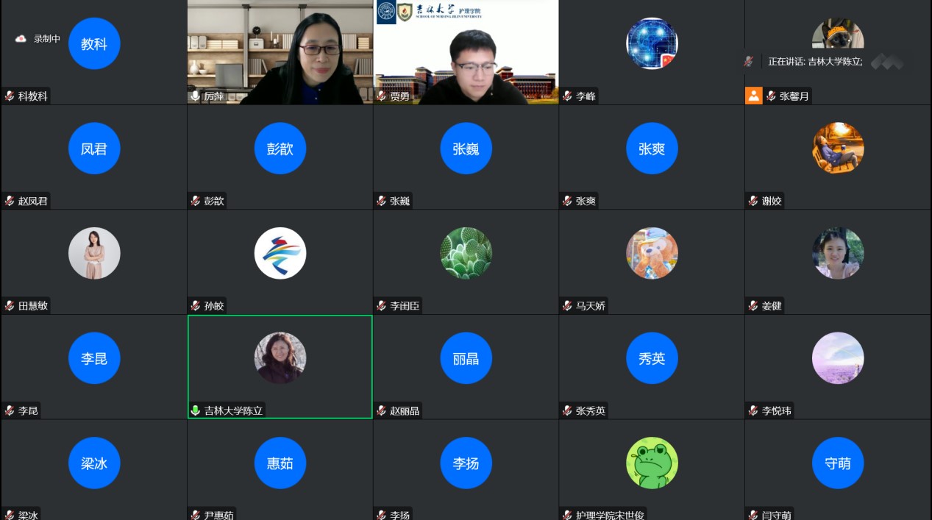The width and height of the screenshot is (932, 520).
Task: Click the muted mic icon next to 李峰
Action: (567, 96)
